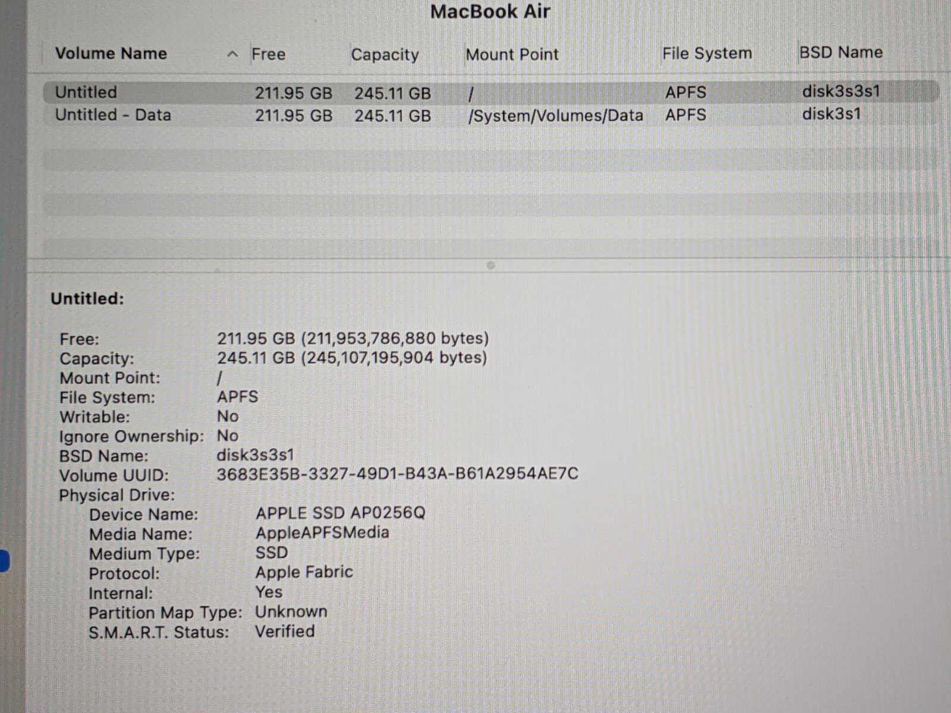The height and width of the screenshot is (713, 951).
Task: Select the Untitled volume row
Action: click(87, 92)
